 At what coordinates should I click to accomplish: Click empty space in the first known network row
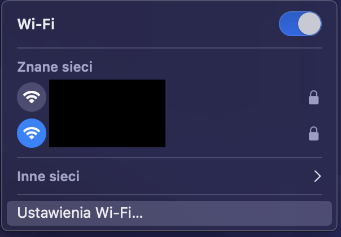coord(235,97)
